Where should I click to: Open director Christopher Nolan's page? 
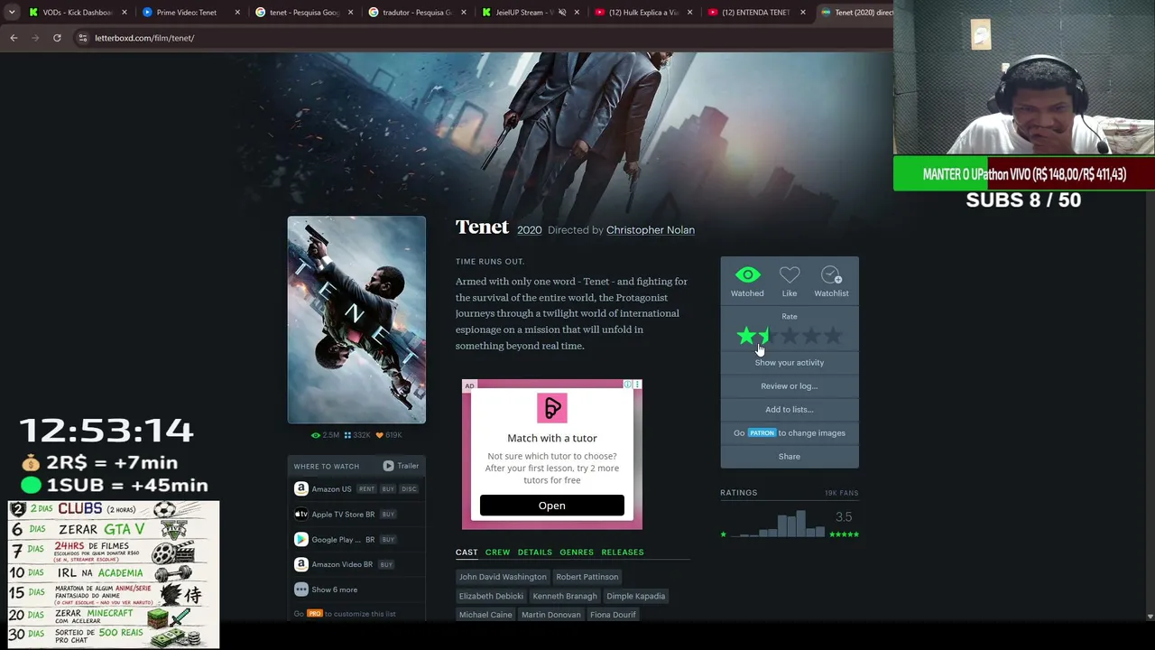(651, 230)
